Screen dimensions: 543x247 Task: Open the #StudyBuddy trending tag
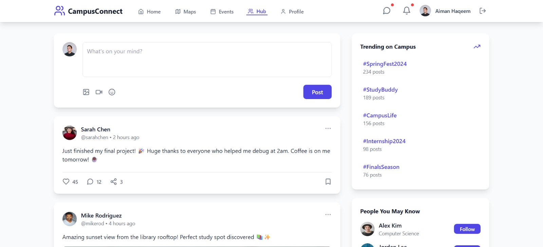(x=380, y=90)
